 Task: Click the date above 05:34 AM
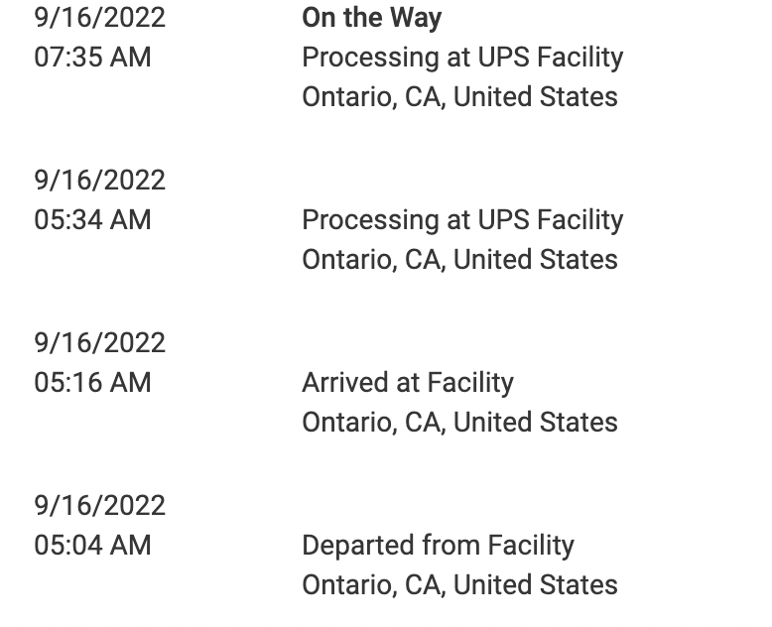tap(100, 181)
